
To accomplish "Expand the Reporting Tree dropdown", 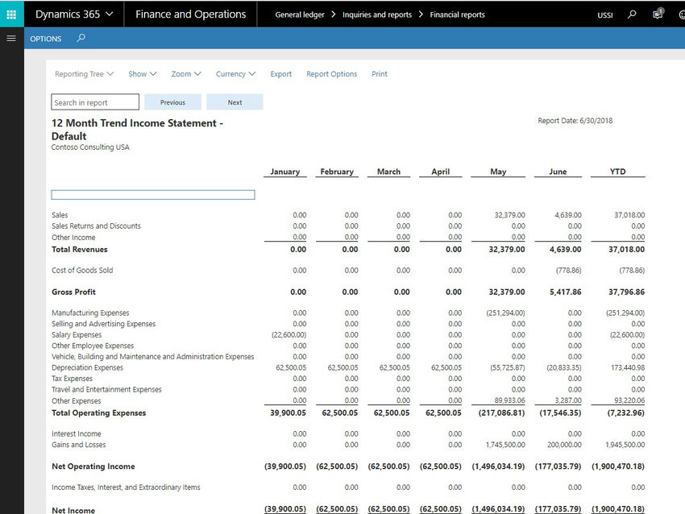I will [x=84, y=73].
